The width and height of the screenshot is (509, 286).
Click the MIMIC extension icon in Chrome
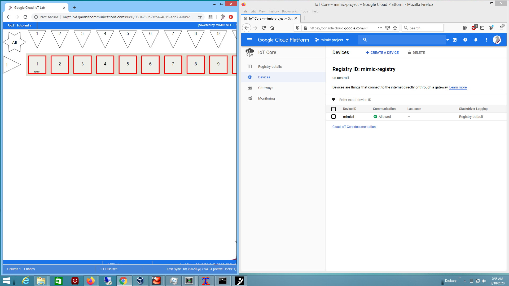(223, 17)
